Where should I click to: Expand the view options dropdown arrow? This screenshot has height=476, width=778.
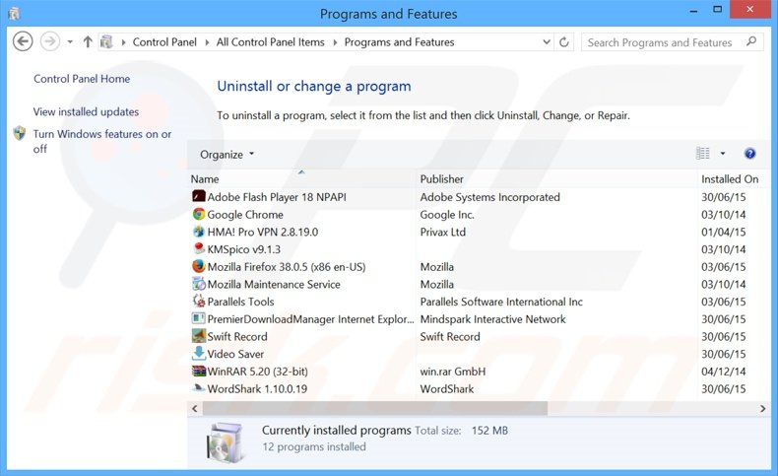click(x=723, y=154)
